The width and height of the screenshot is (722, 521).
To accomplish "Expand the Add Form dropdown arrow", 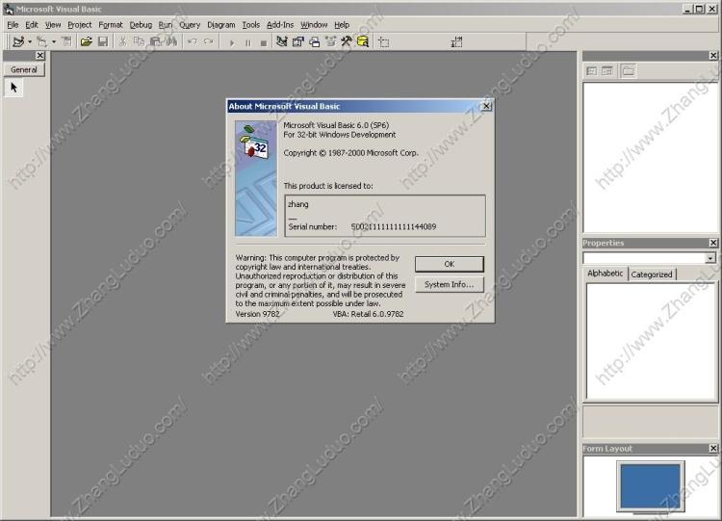I will coord(54,42).
